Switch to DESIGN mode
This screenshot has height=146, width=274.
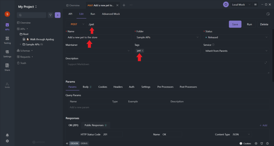coord(74,143)
